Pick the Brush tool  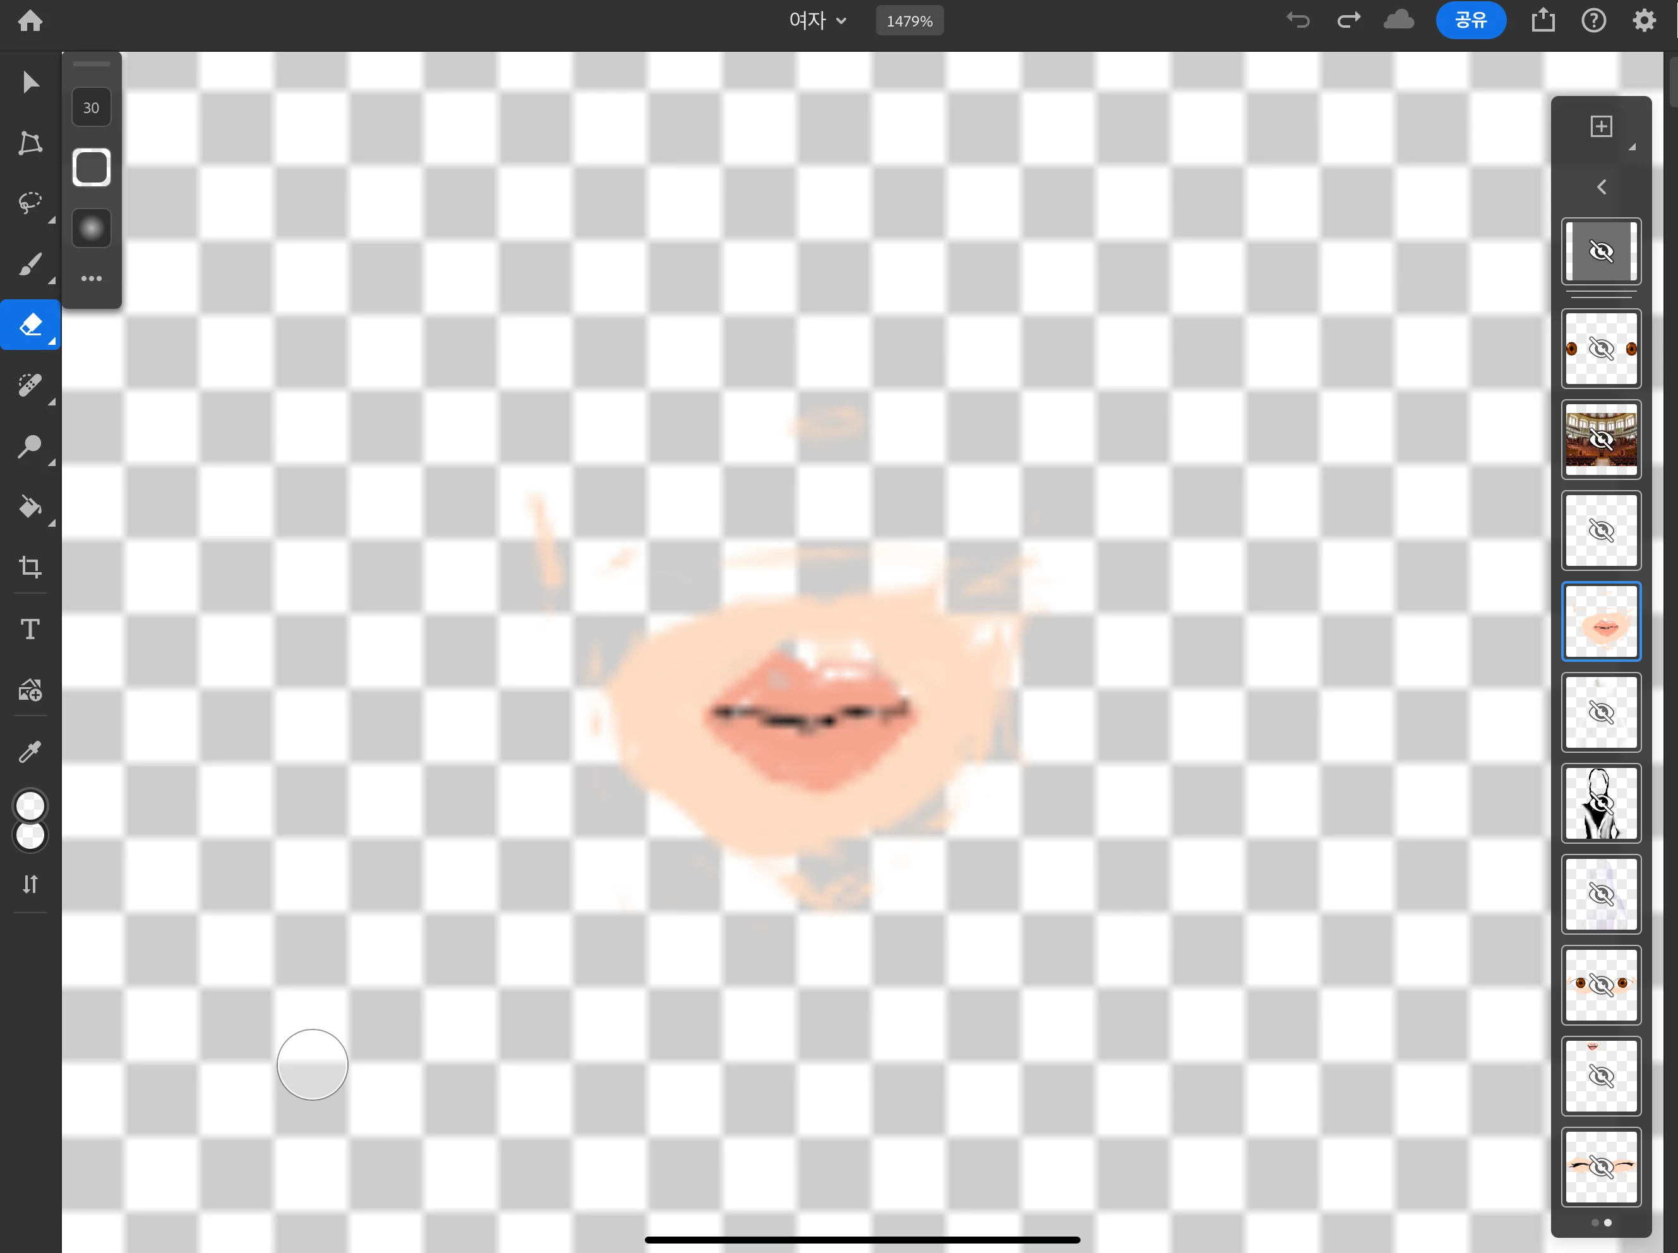pos(30,264)
